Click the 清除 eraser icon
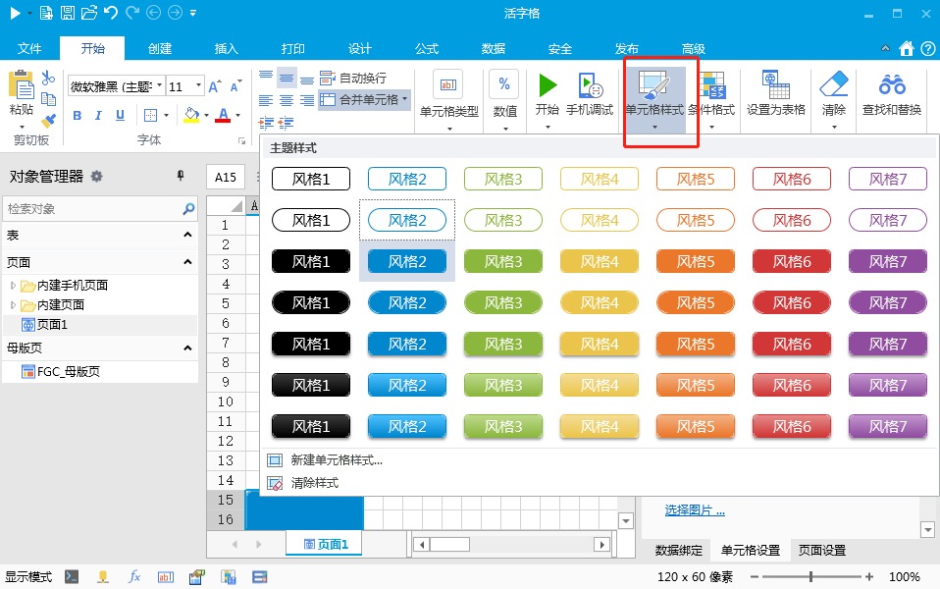The image size is (940, 589). [833, 84]
